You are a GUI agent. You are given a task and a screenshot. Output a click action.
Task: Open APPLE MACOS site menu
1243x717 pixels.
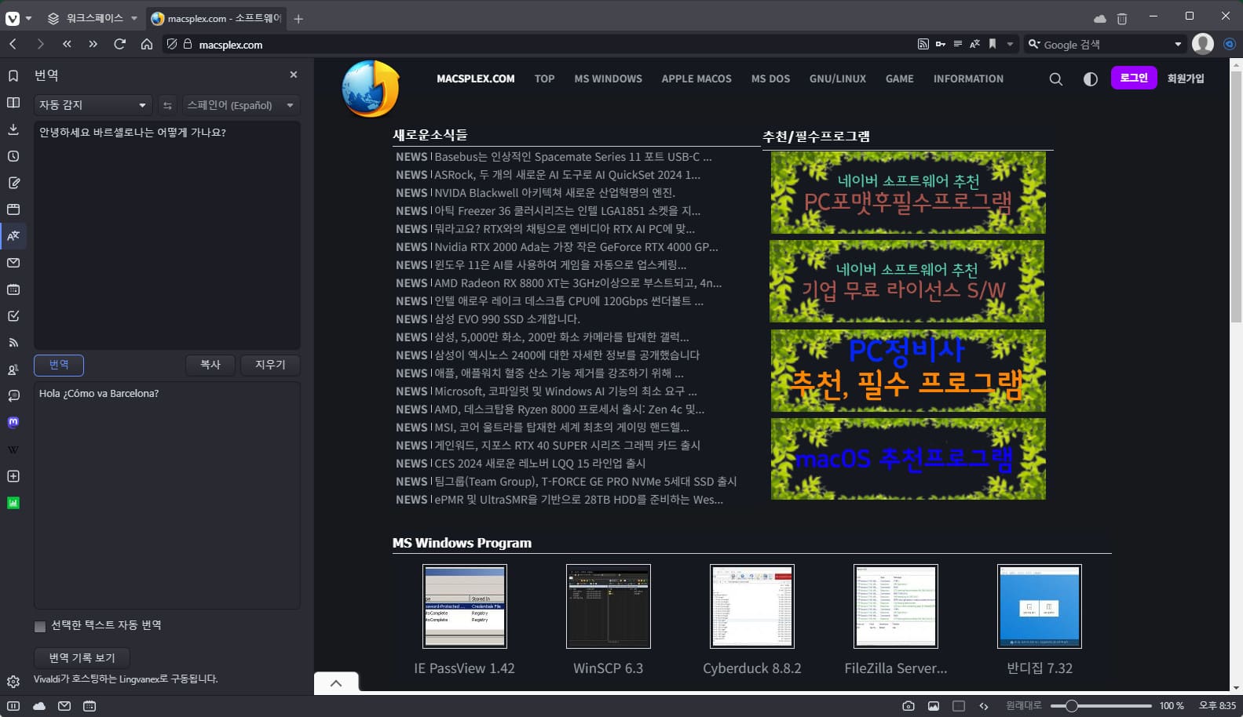point(696,78)
